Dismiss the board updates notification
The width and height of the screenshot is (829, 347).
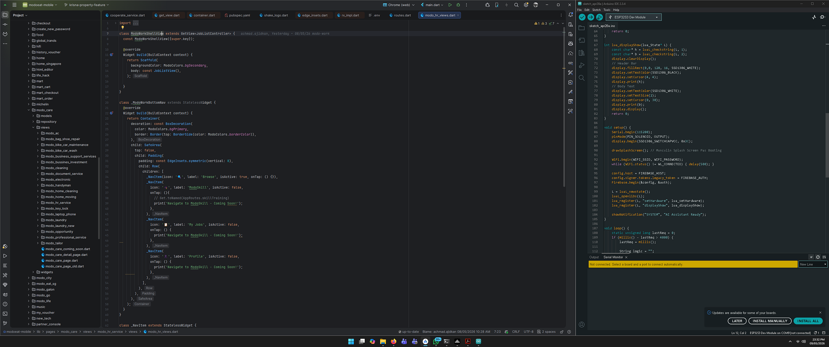tap(820, 313)
